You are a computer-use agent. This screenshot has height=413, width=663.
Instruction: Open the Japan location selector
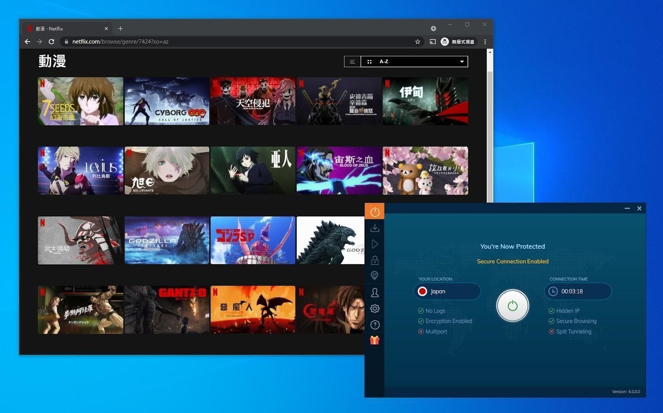pyautogui.click(x=447, y=291)
